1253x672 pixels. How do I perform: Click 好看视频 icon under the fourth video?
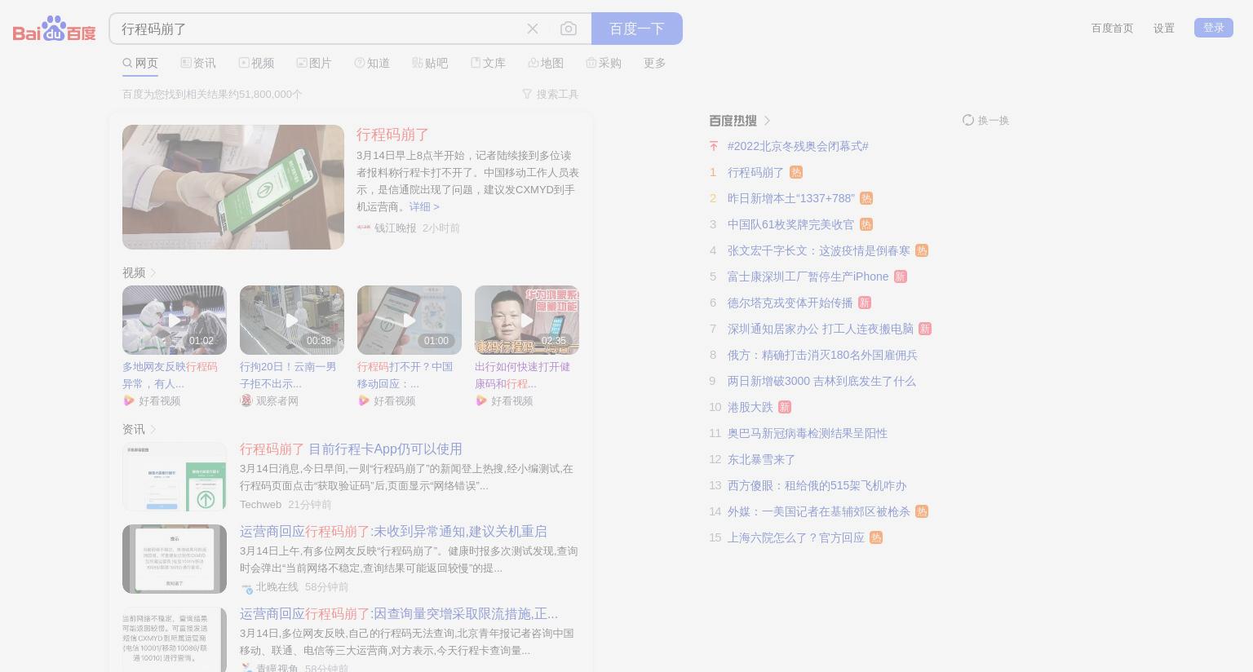480,400
